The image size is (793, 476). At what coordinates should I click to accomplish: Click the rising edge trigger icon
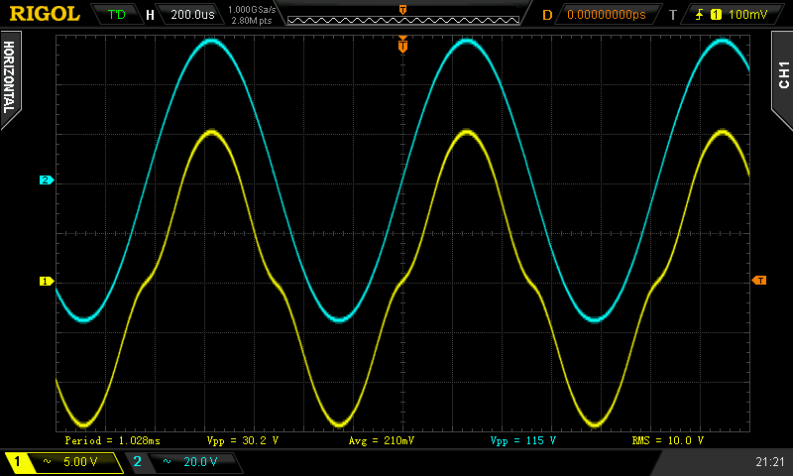tap(700, 15)
